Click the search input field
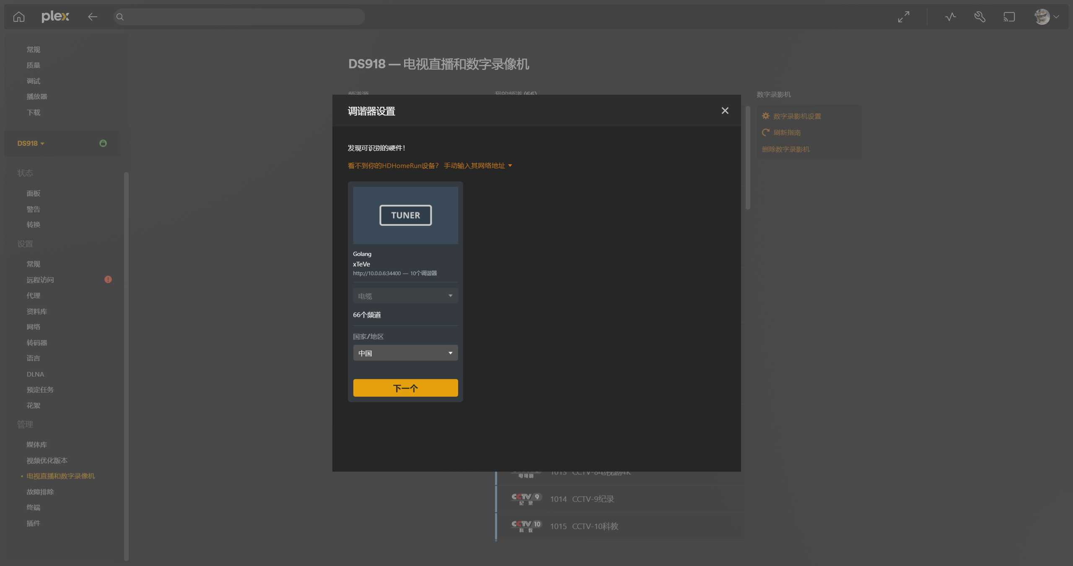 (x=239, y=17)
